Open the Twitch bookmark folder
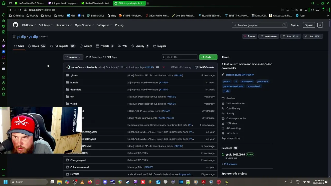The width and height of the screenshot is (331, 186). click(x=59, y=16)
